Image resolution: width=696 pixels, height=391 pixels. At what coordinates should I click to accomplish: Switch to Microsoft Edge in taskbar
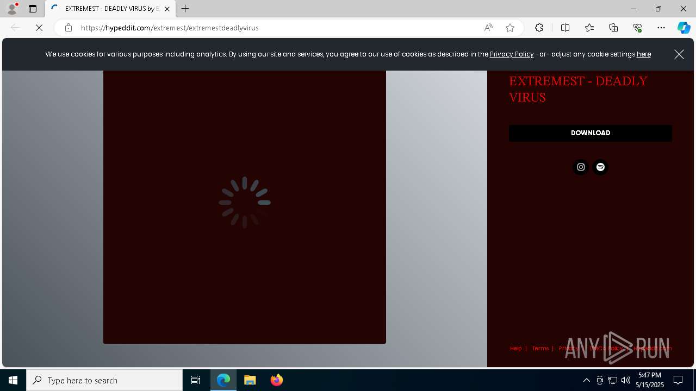click(223, 380)
